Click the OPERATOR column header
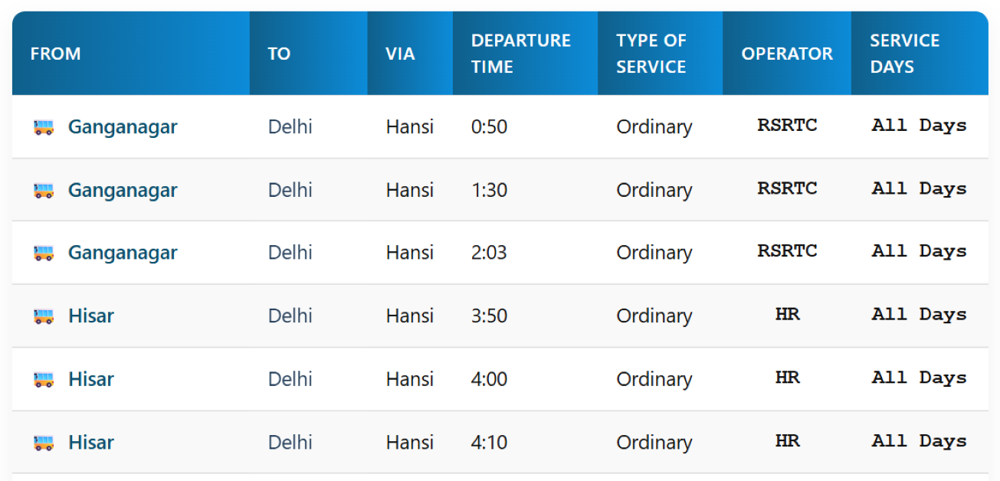Image resolution: width=1000 pixels, height=481 pixels. 786,54
